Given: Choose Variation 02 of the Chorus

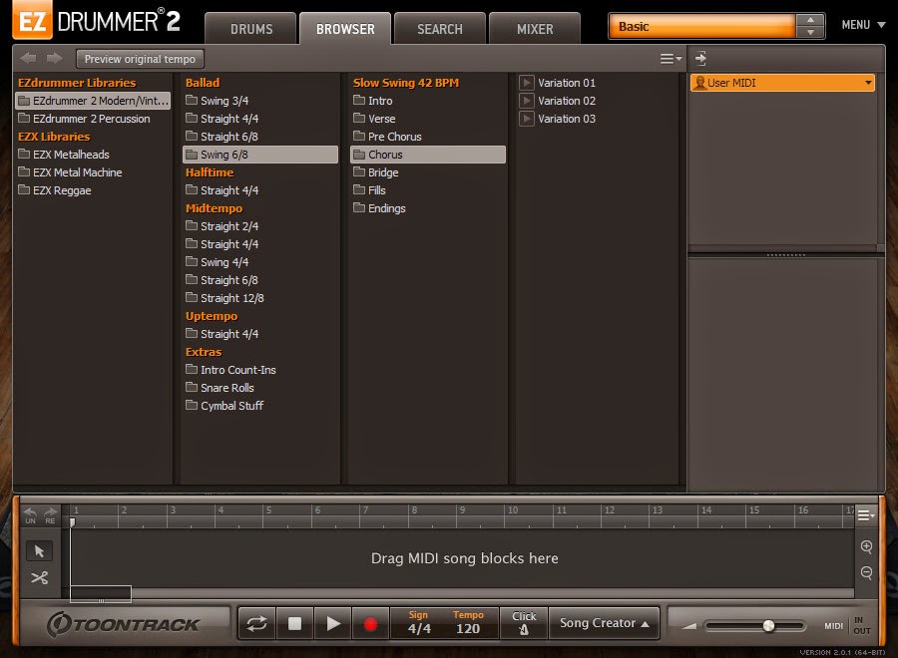Looking at the screenshot, I should (x=568, y=101).
